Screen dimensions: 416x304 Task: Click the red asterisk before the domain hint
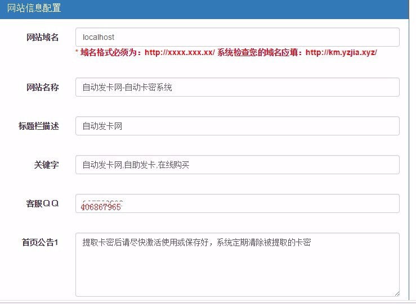(x=77, y=52)
